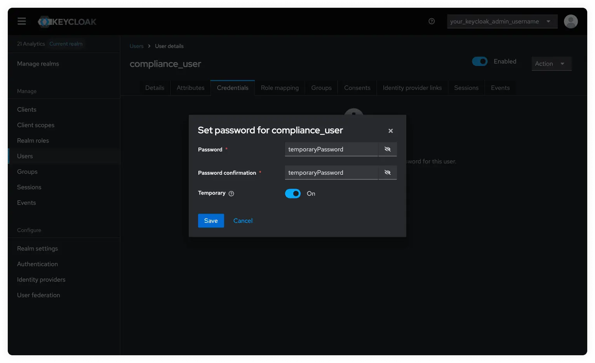Switch to the Role mapping tab
The width and height of the screenshot is (595, 363).
pos(280,88)
